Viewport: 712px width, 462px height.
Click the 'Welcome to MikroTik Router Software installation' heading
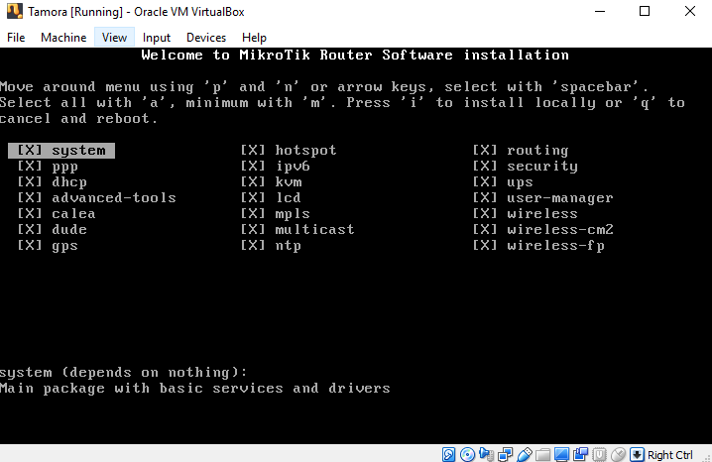pos(355,55)
